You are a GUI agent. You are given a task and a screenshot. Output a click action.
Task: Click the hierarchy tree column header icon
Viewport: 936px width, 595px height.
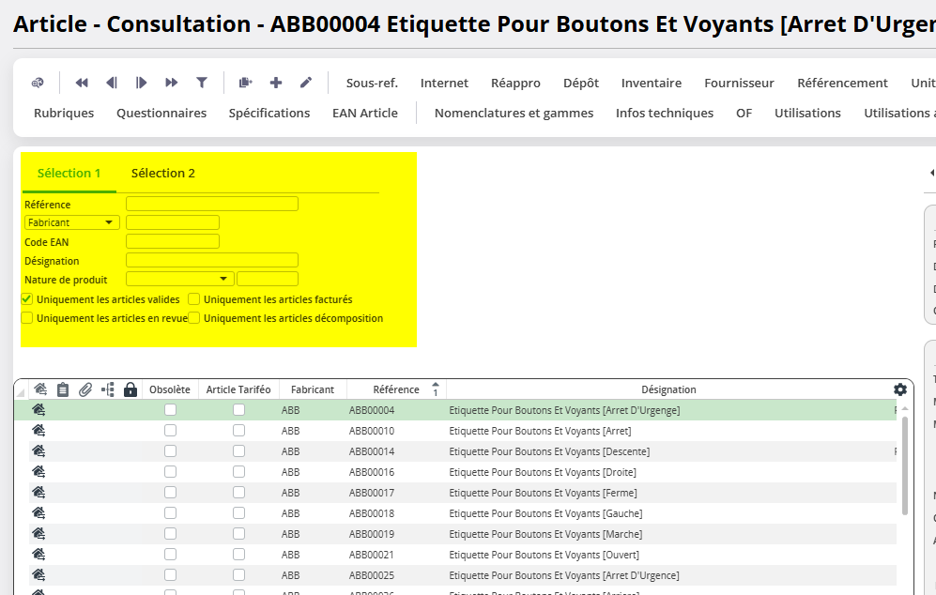(108, 389)
